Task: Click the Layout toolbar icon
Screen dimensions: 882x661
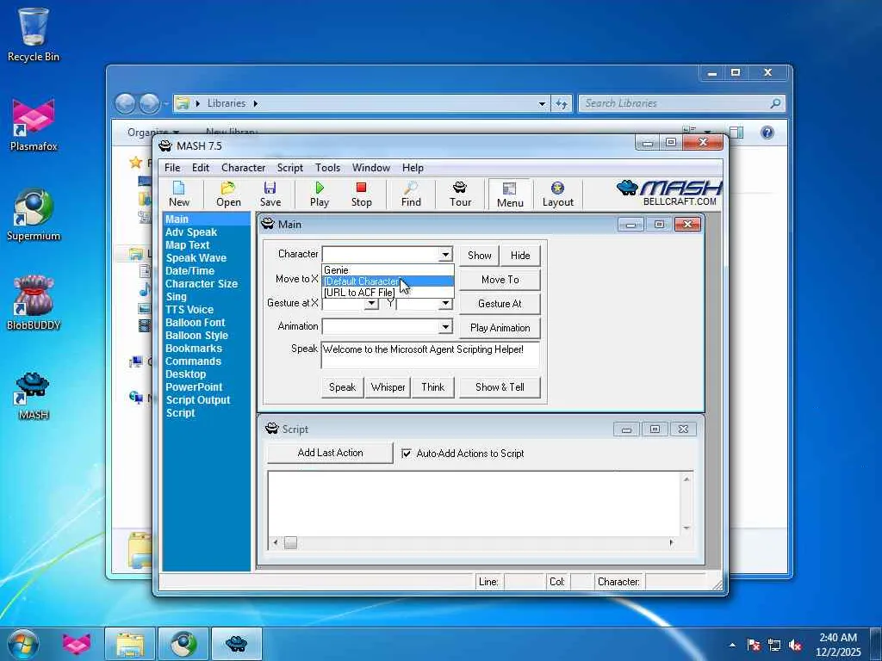Action: pyautogui.click(x=557, y=194)
